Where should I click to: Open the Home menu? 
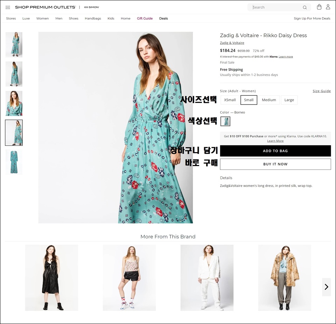[126, 19]
